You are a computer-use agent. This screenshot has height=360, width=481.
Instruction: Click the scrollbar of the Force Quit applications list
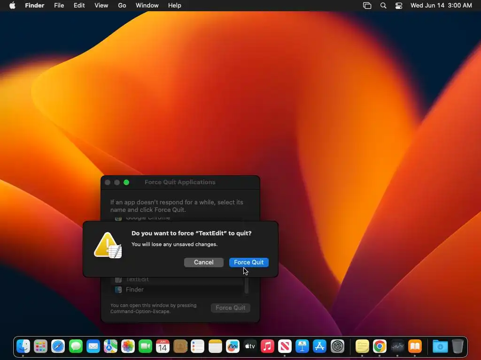pyautogui.click(x=246, y=285)
